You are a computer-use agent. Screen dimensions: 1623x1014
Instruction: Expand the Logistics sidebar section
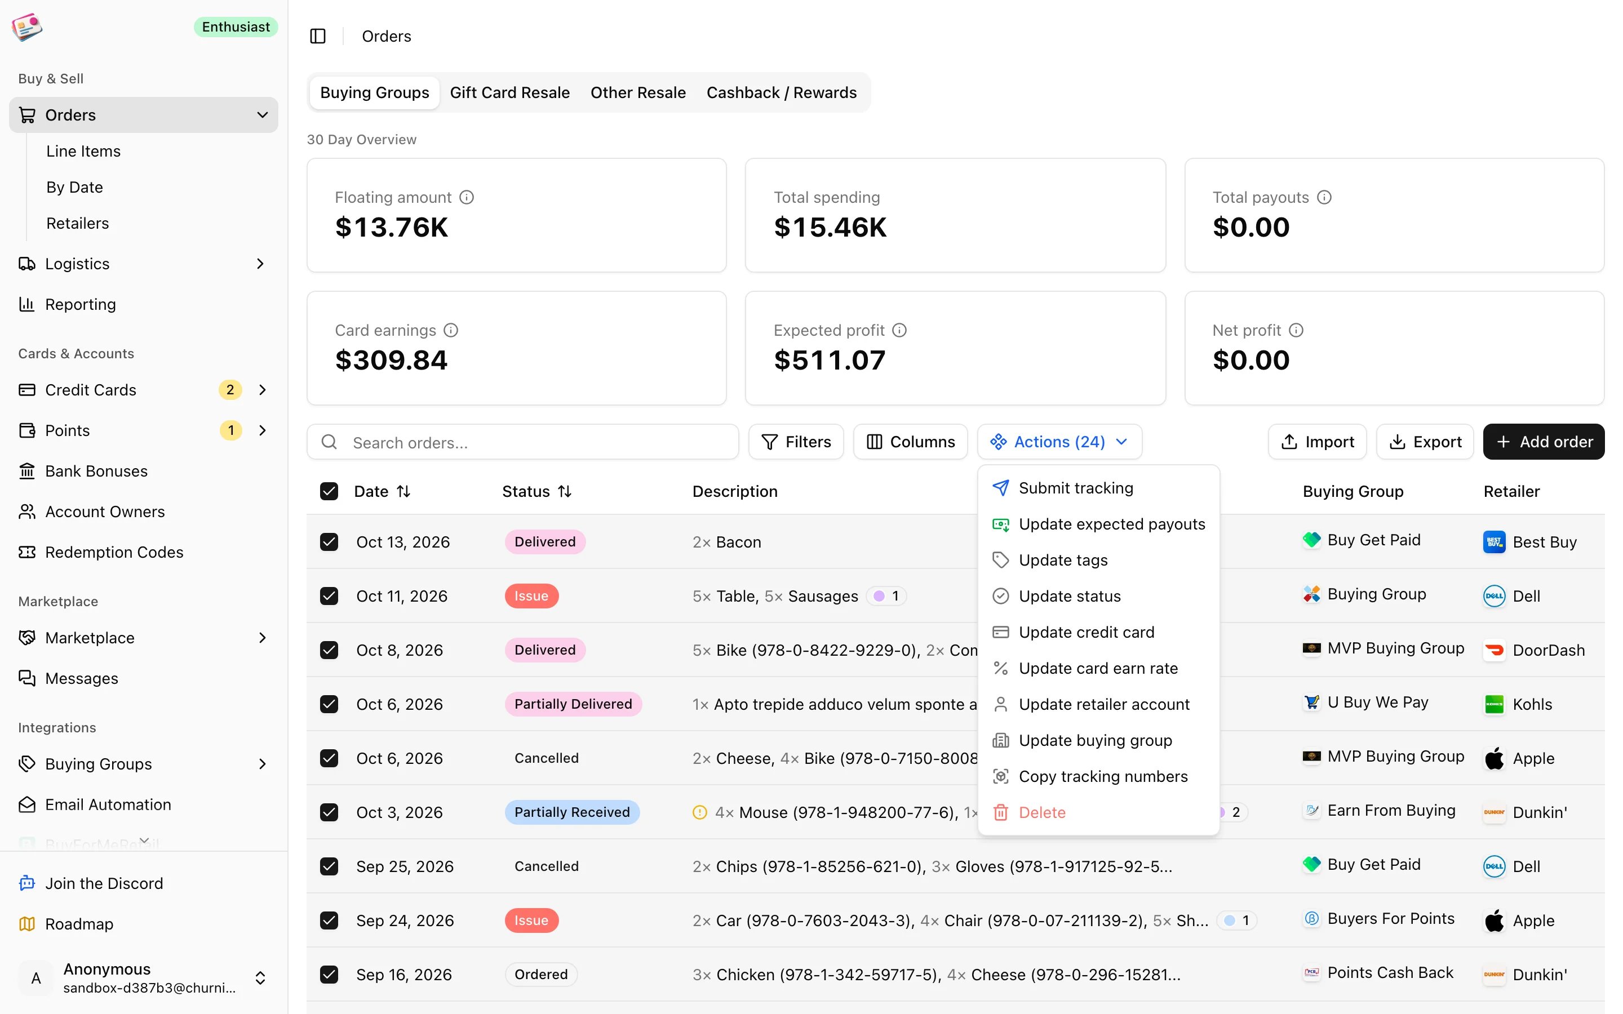[261, 264]
